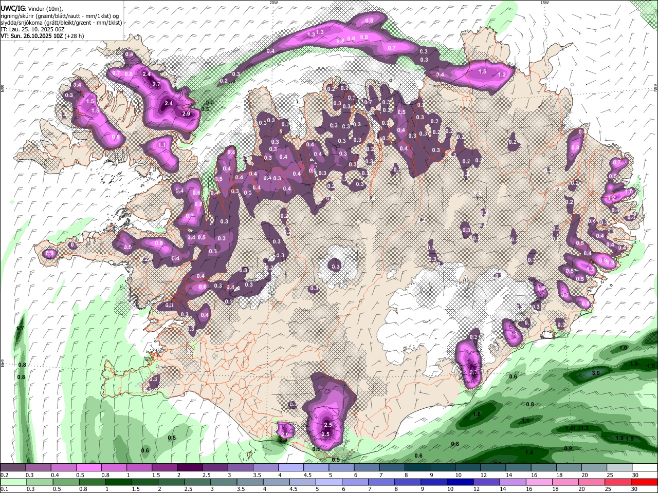Click the dark teal snow swatch above top-row 8
658x493 pixels.
(417, 468)
